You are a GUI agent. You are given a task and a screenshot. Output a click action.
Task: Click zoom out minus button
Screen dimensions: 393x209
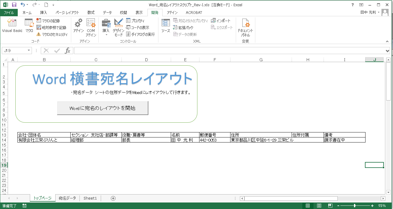pos(339,206)
